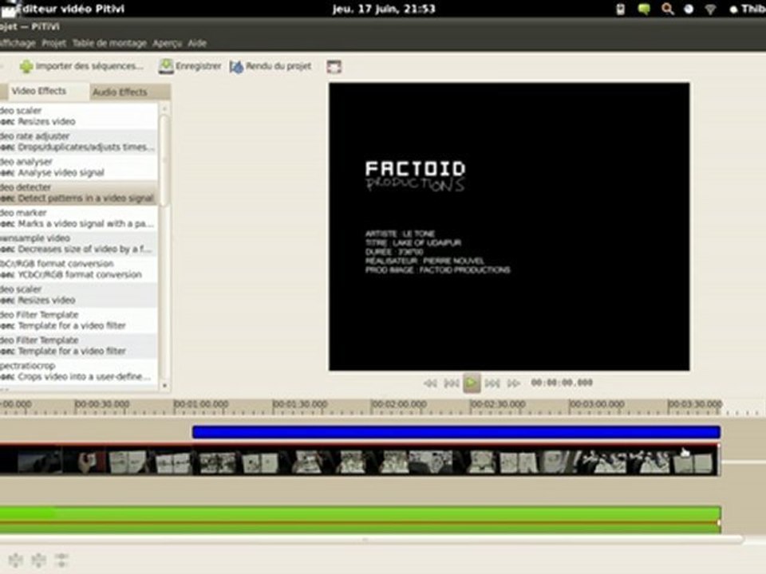The image size is (766, 574).
Task: Click the Importer des séquences plus icon
Action: tap(26, 66)
